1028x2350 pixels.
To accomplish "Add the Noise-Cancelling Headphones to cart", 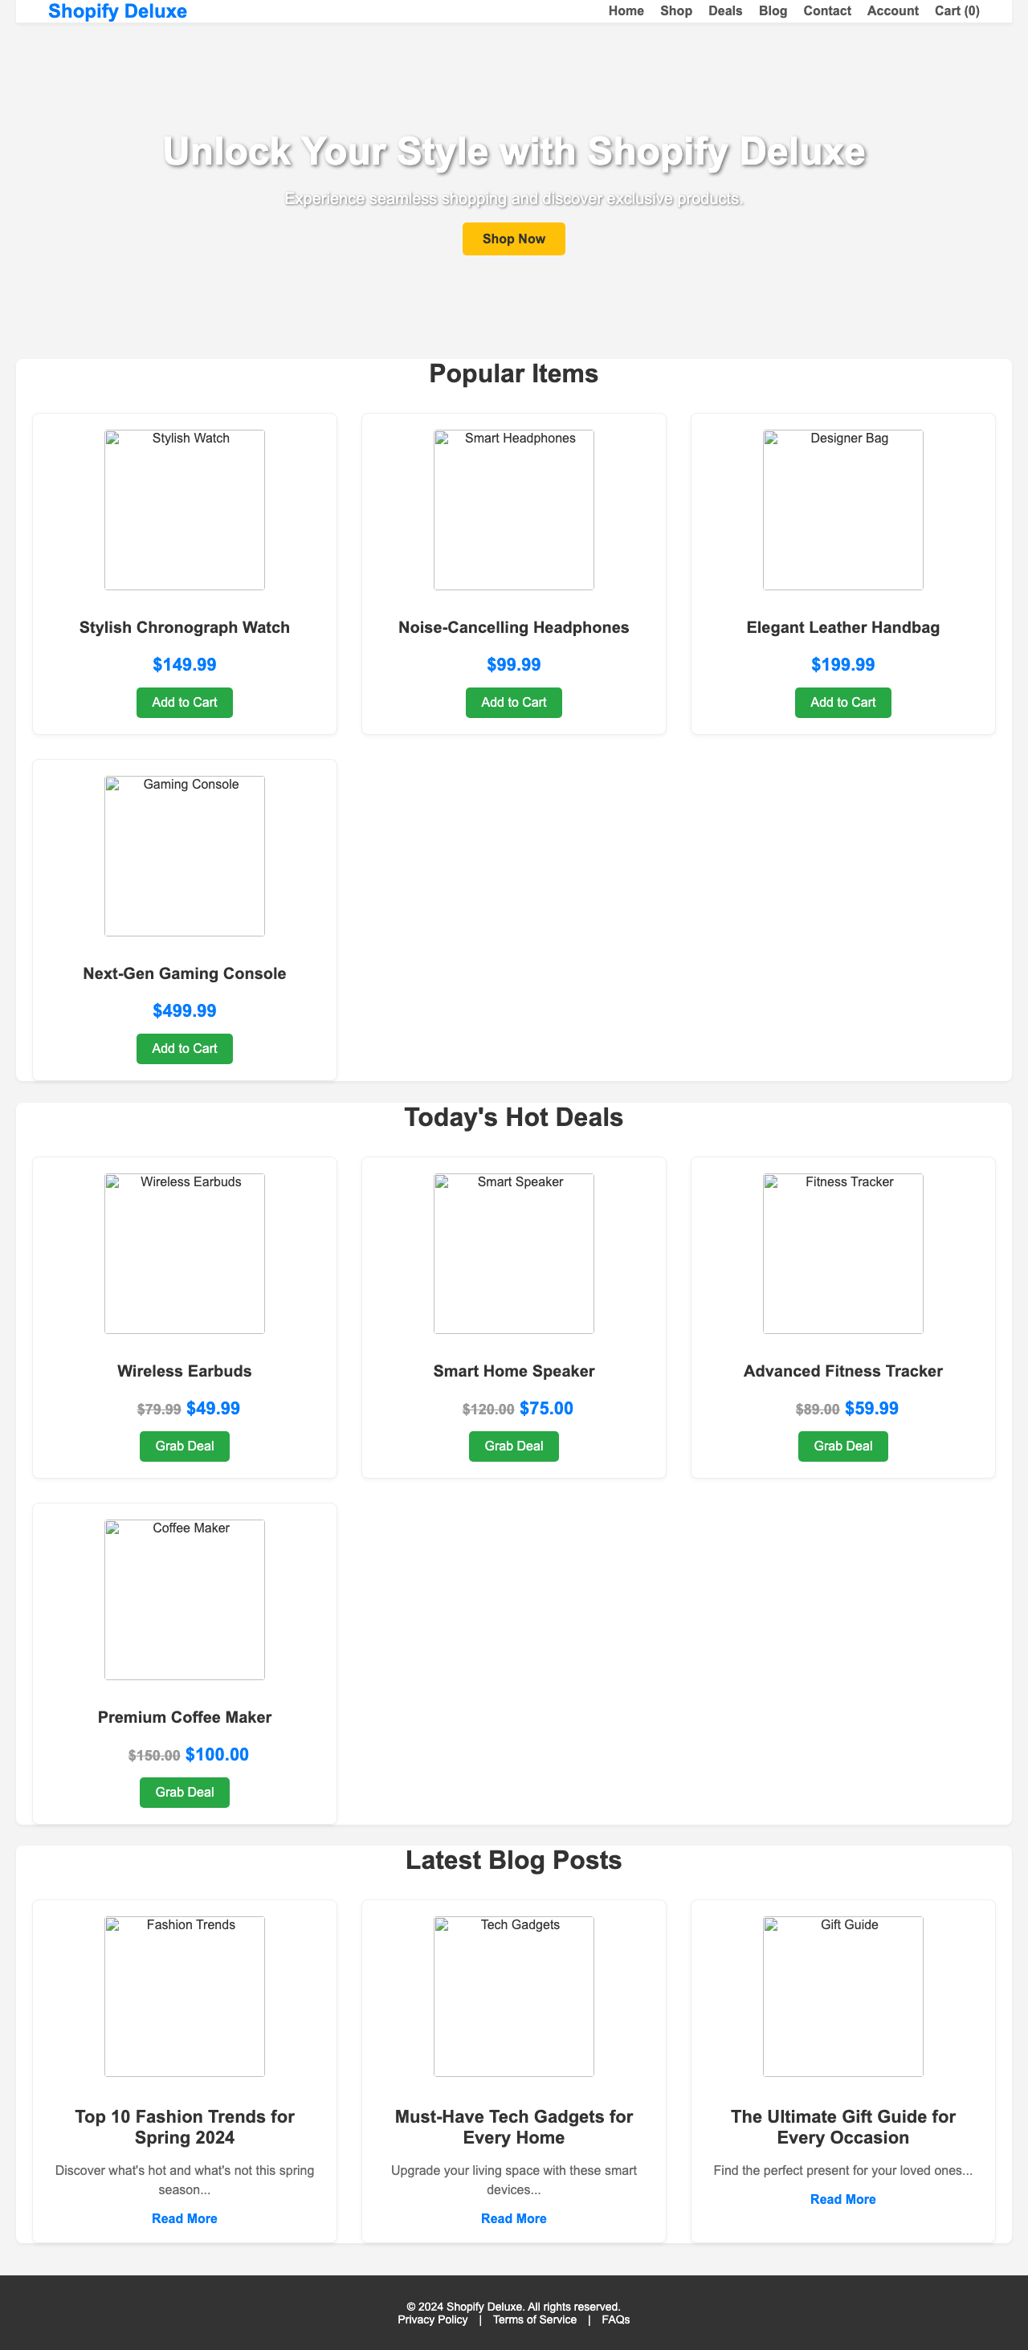I will tap(513, 703).
